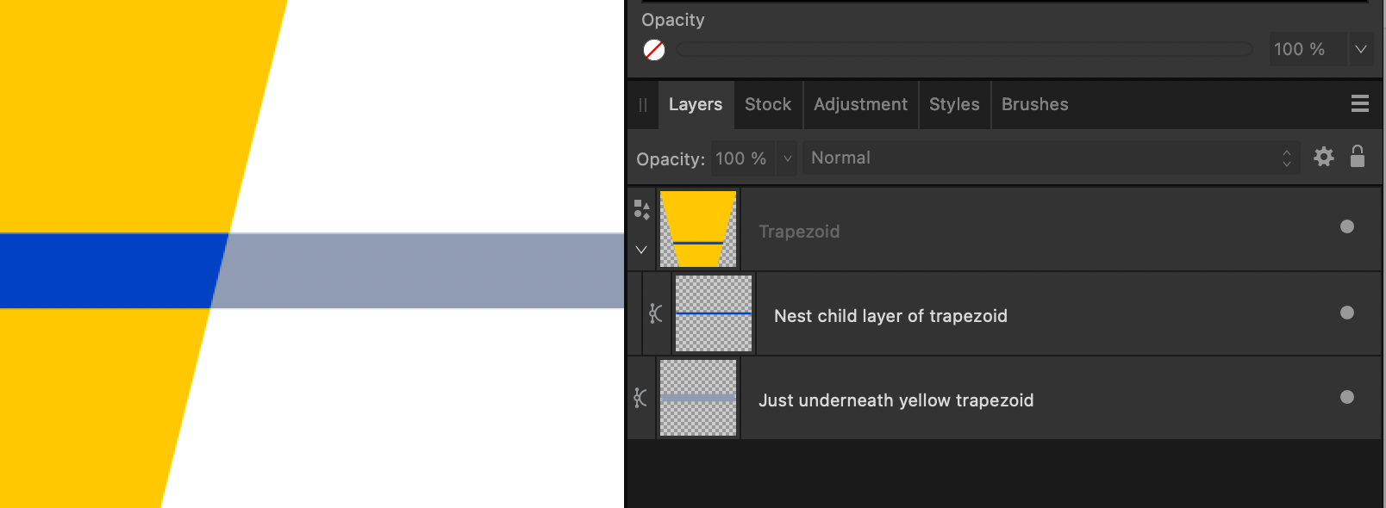Viewport: 1386px width, 508px height.
Task: Click the no-fill transparency swatch icon
Action: [654, 50]
